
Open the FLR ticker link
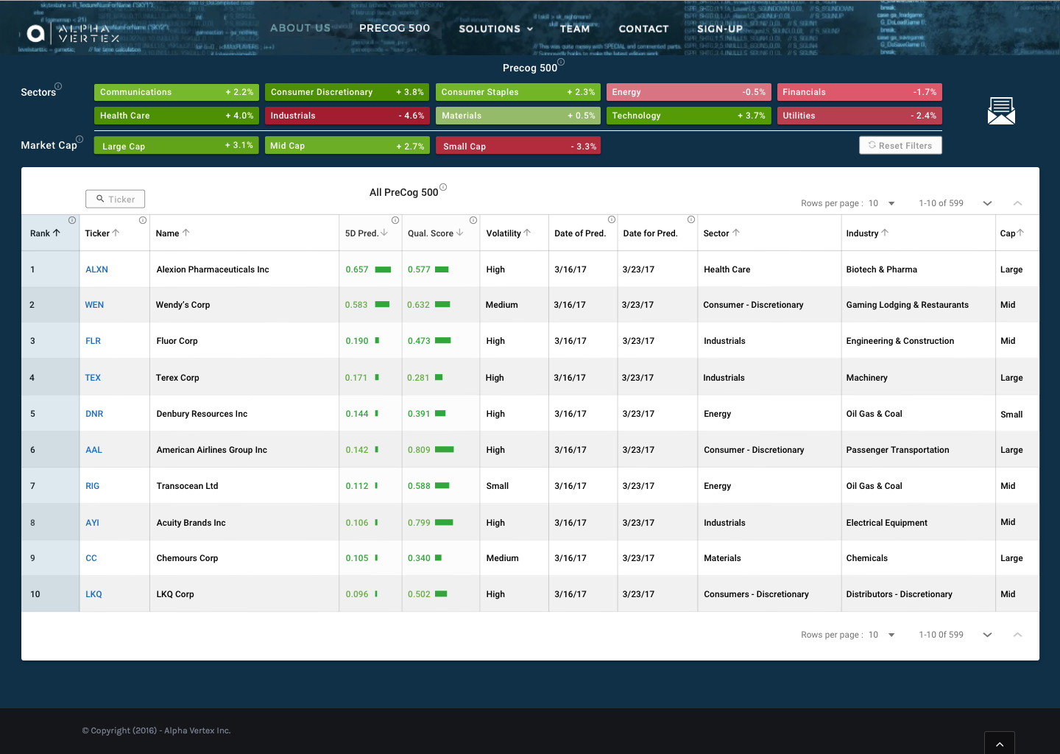(93, 341)
